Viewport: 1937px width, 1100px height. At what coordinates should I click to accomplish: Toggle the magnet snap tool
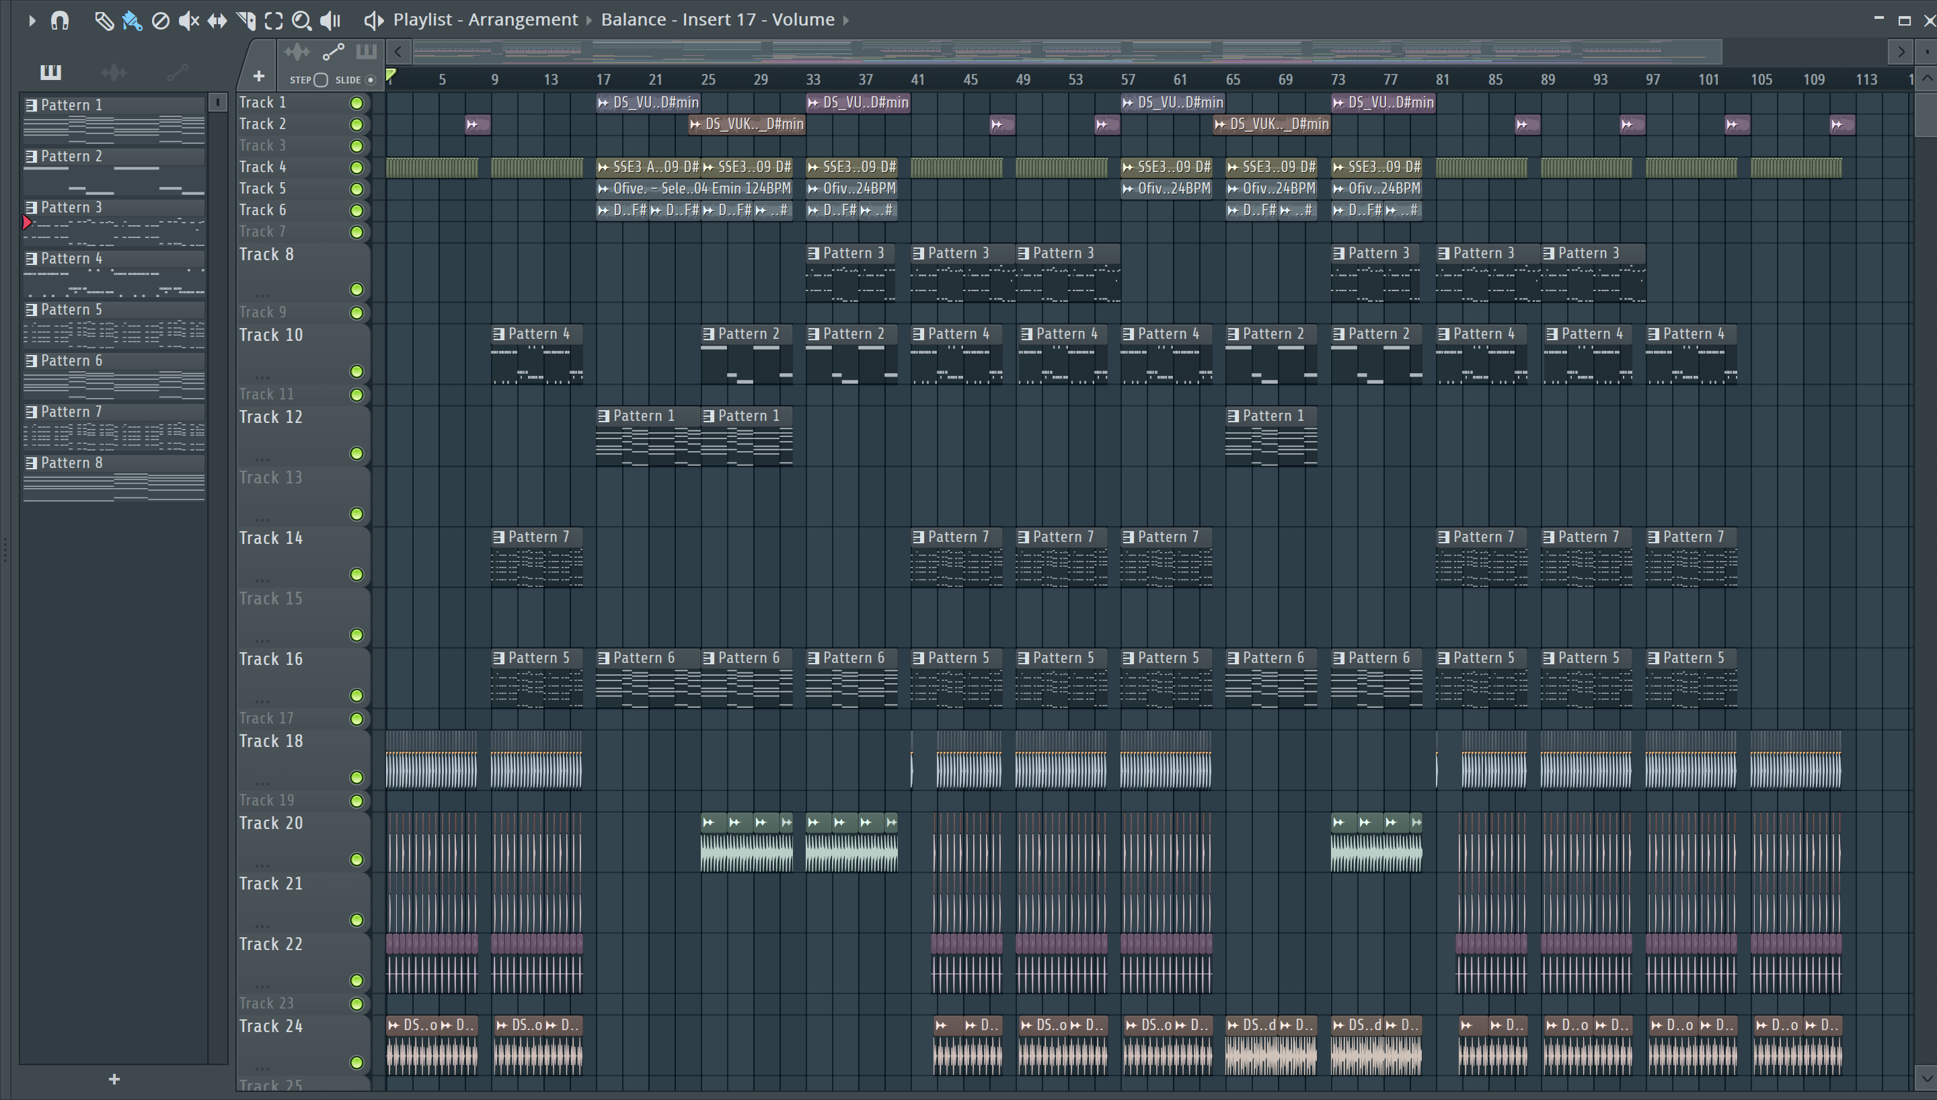coord(60,20)
